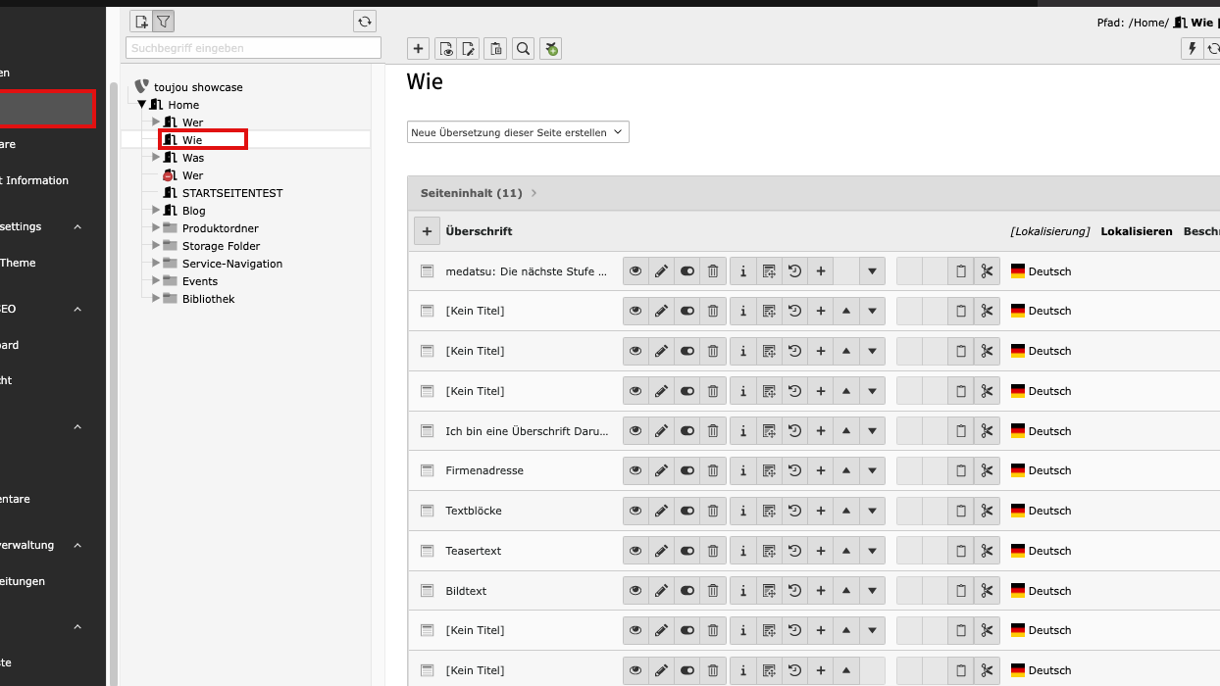Click the Lokalisieren column header link
The width and height of the screenshot is (1220, 686).
pyautogui.click(x=1136, y=231)
